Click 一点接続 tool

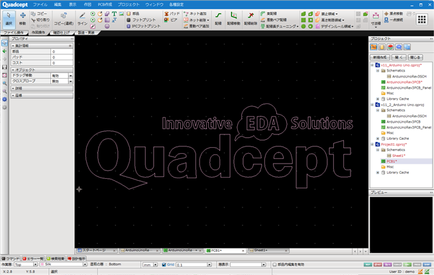tap(394, 20)
